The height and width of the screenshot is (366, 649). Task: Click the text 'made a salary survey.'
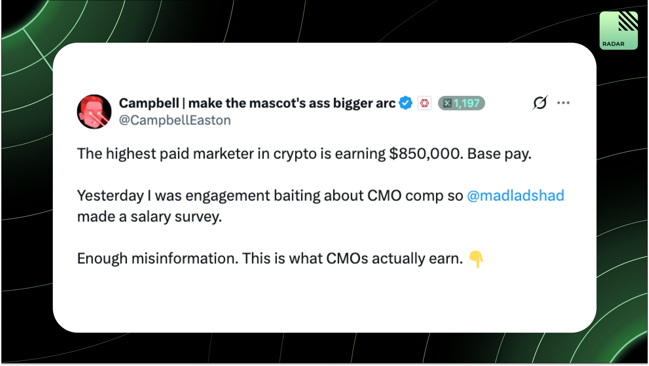pyautogui.click(x=149, y=217)
